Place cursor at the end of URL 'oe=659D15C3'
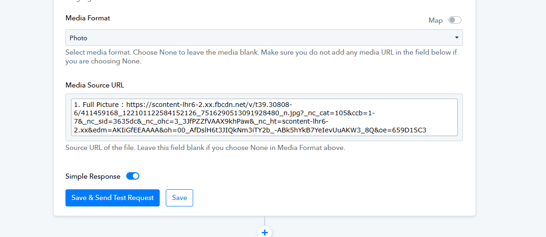The image size is (546, 237). (x=426, y=130)
